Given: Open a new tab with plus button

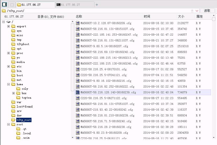Looking at the screenshot, I should [97, 5].
